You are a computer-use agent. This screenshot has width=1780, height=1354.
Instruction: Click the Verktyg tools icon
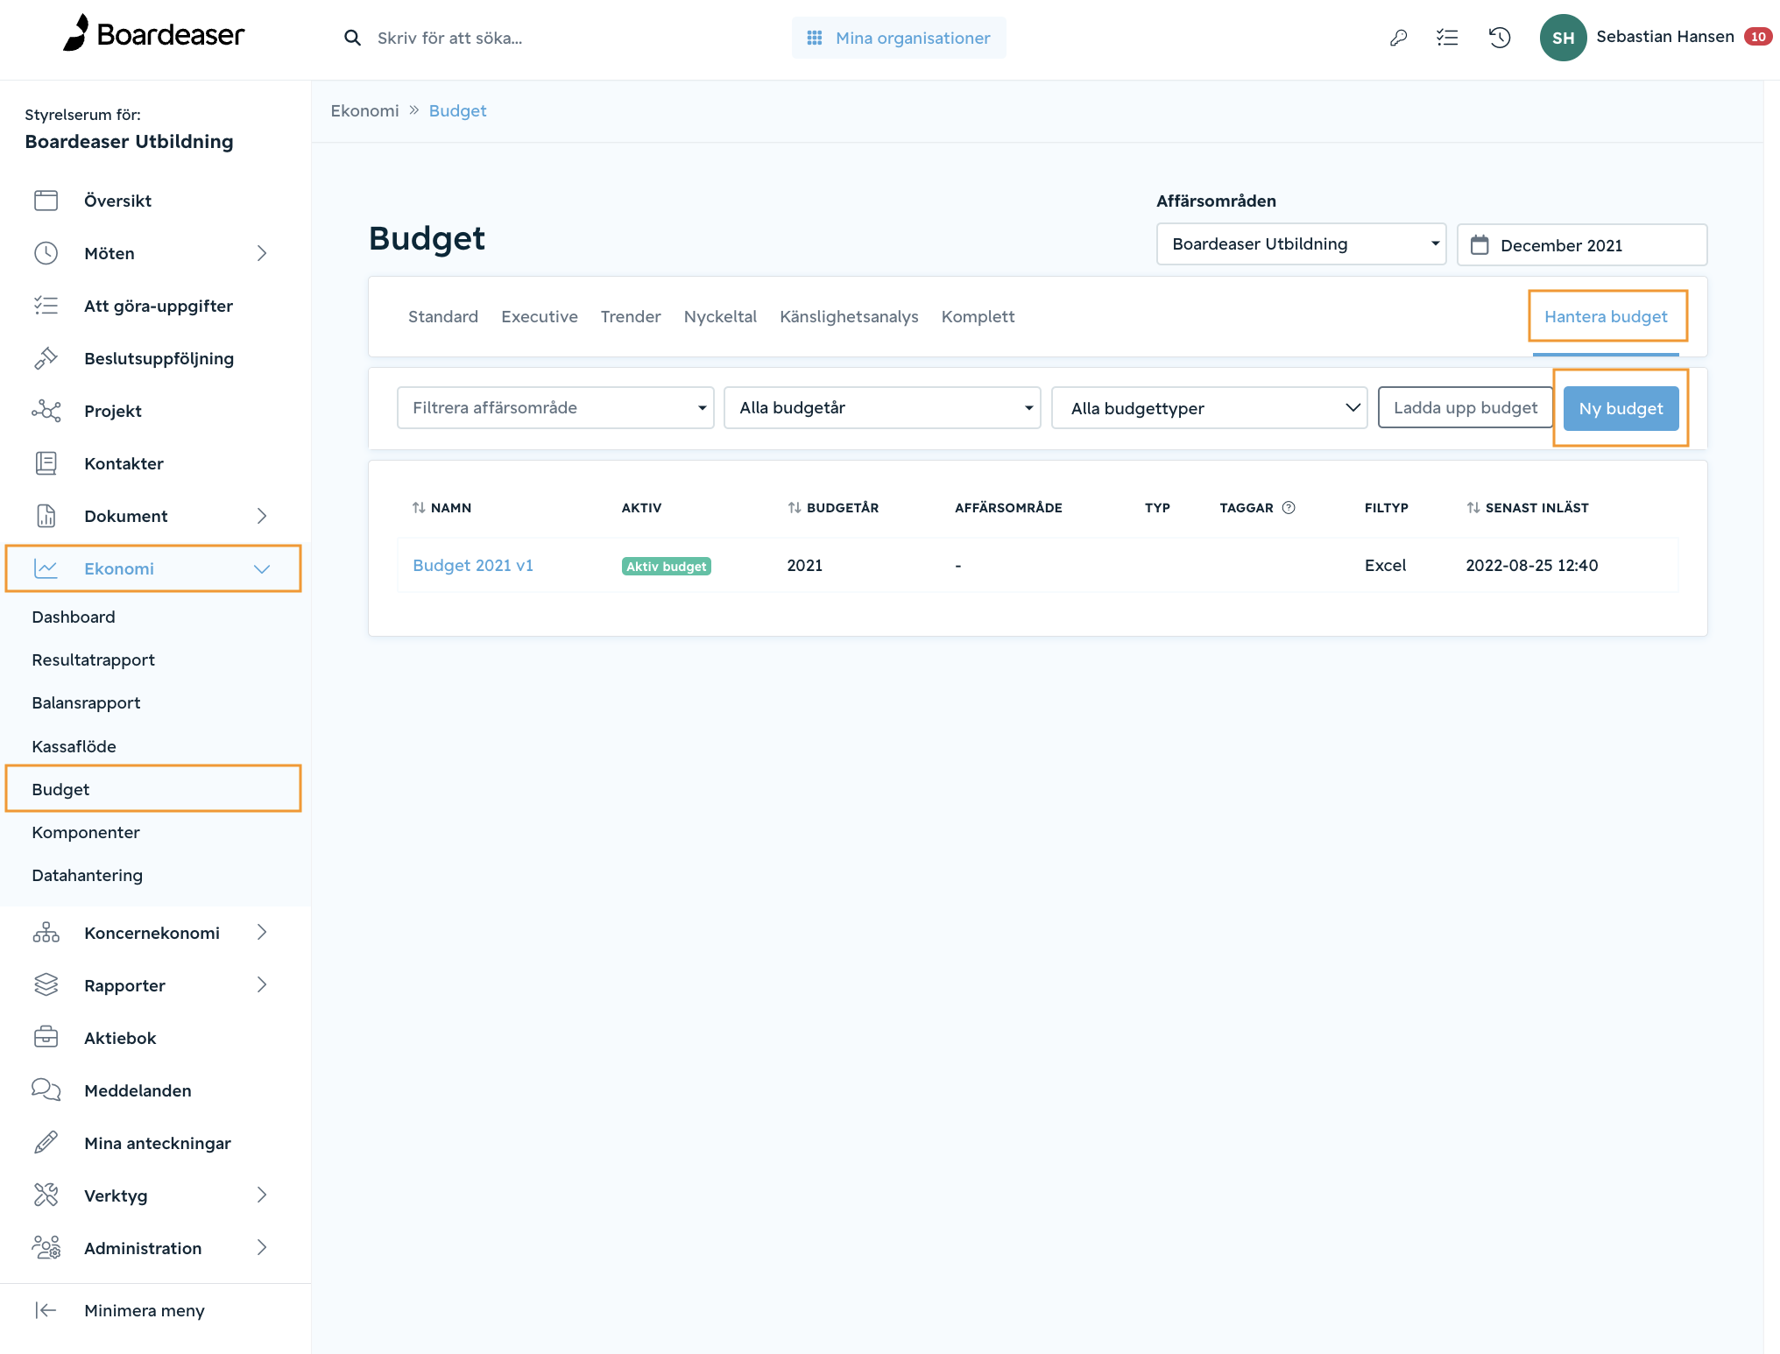[46, 1195]
